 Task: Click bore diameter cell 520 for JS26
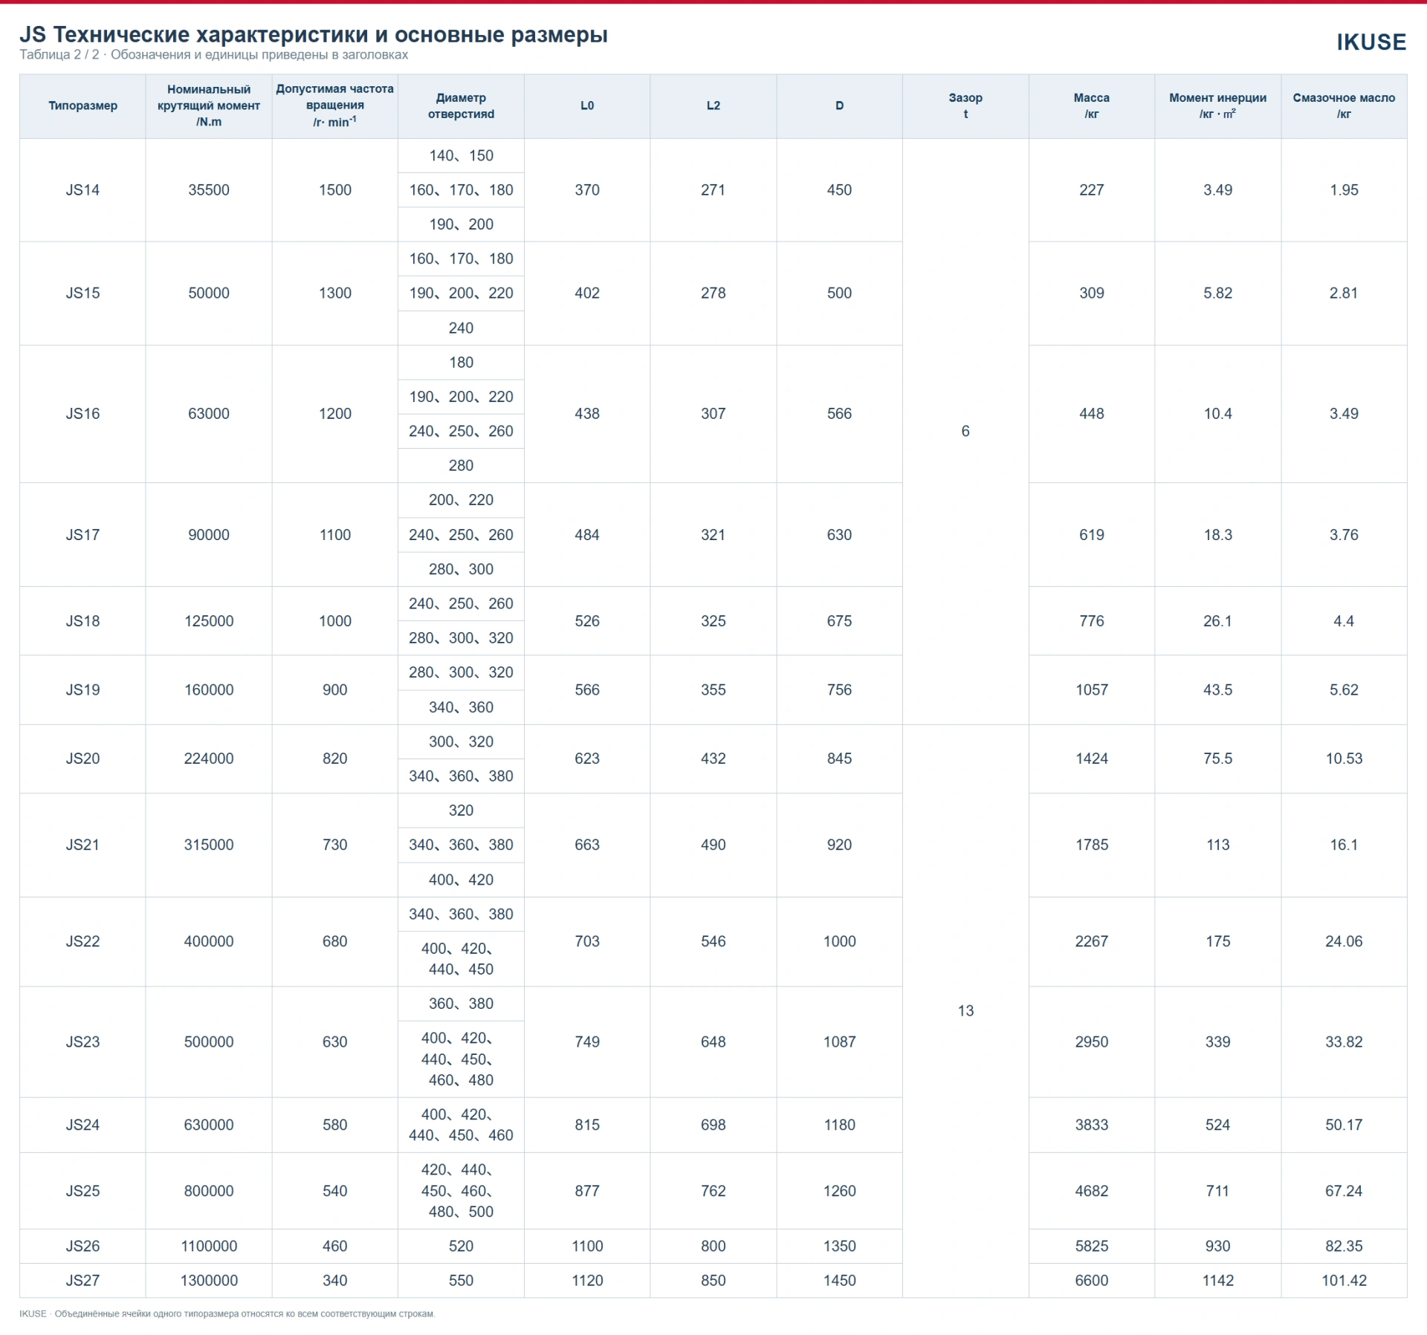tap(461, 1246)
